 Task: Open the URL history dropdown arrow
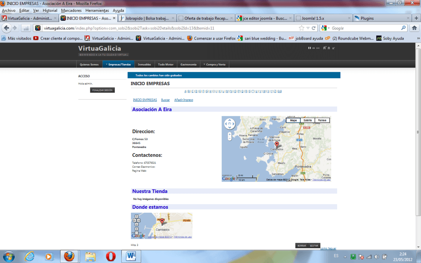308,28
